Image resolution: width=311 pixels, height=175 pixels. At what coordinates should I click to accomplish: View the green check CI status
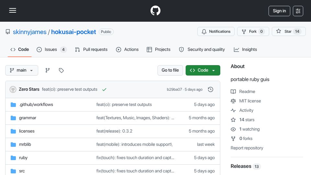(104, 89)
